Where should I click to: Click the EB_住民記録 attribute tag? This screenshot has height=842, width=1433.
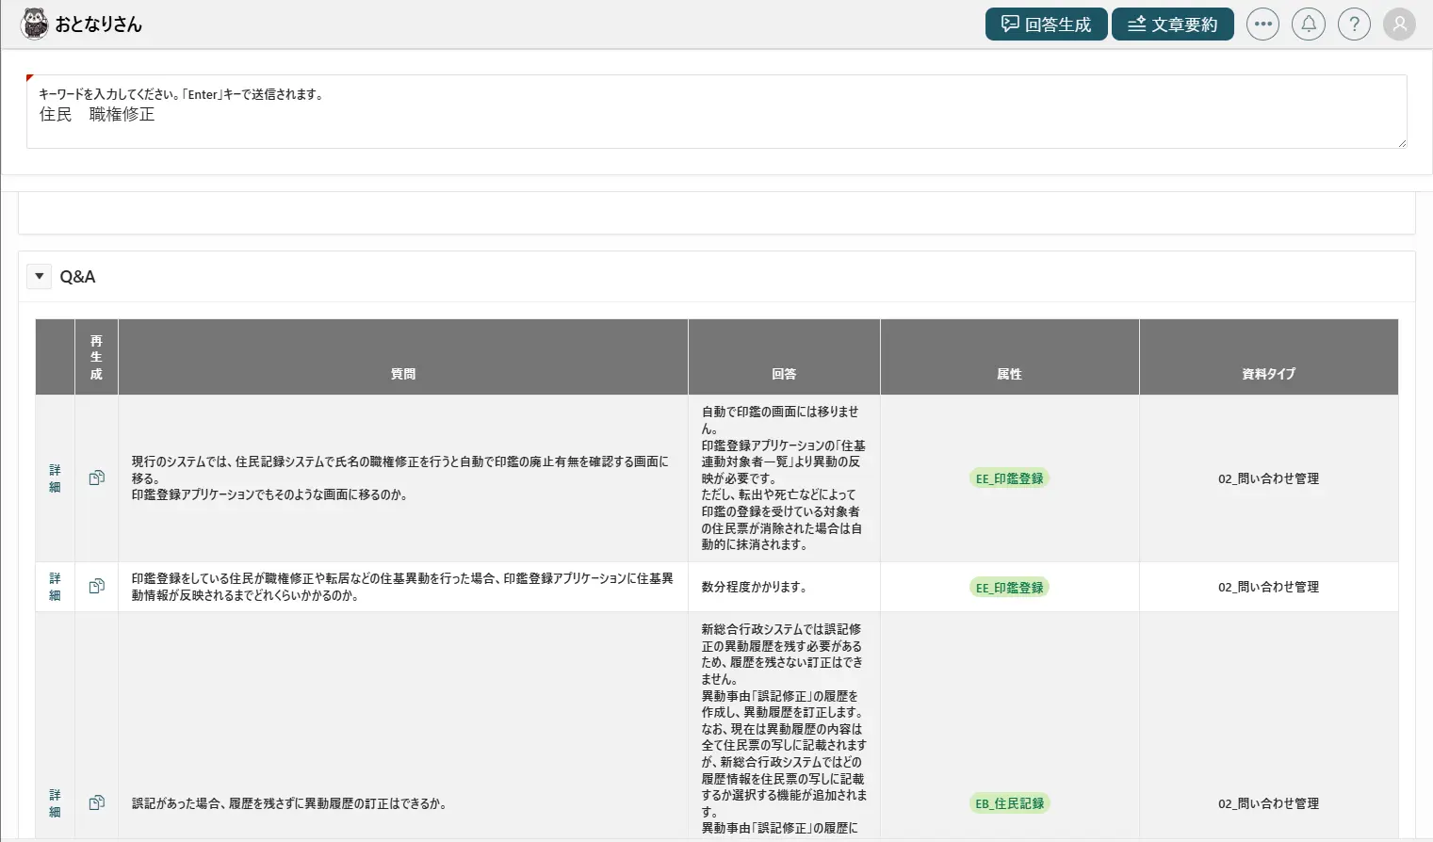pos(1009,803)
